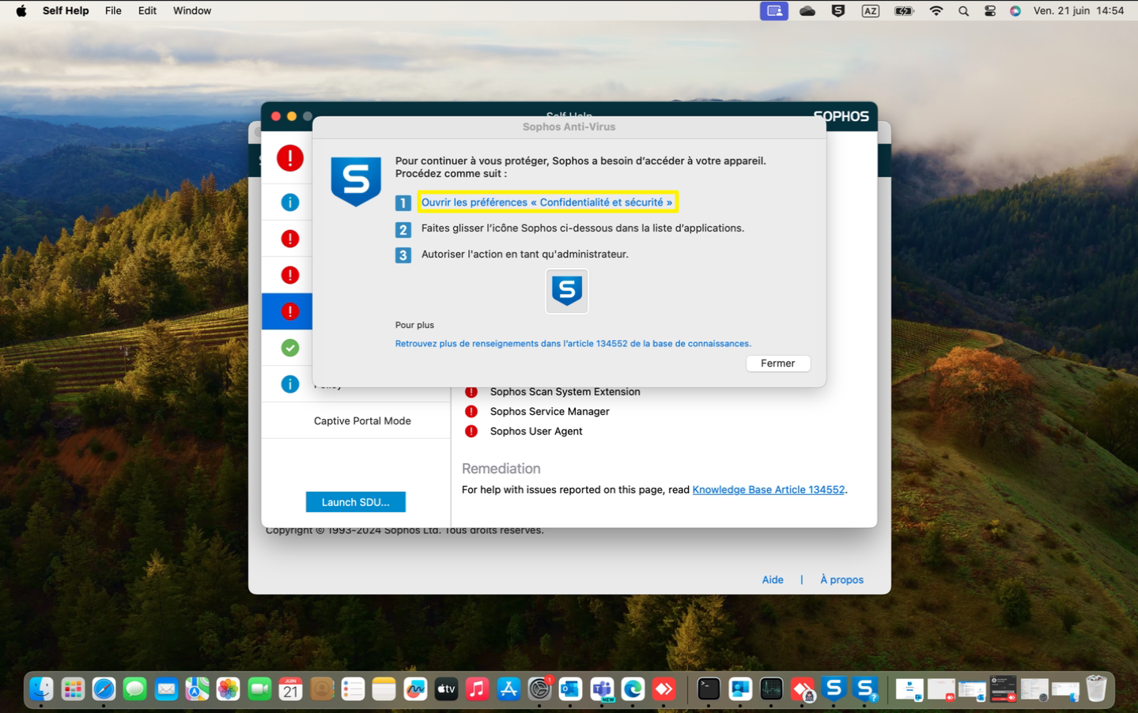
Task: Click the red icon beside Sophos Scan System Extension
Action: pyautogui.click(x=471, y=392)
